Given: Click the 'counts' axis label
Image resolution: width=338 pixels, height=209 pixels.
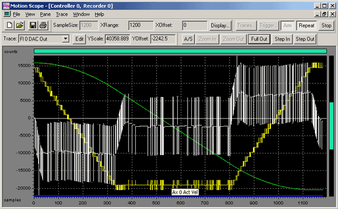Looking at the screenshot, I should (x=11, y=52).
